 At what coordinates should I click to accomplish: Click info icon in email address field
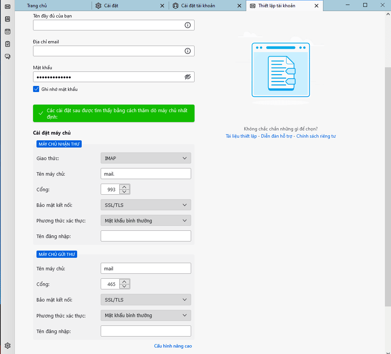point(187,51)
